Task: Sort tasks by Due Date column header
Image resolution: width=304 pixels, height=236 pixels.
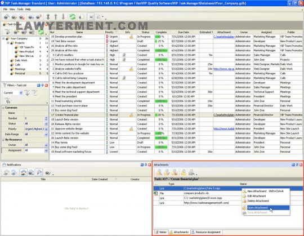Action: click(x=184, y=32)
